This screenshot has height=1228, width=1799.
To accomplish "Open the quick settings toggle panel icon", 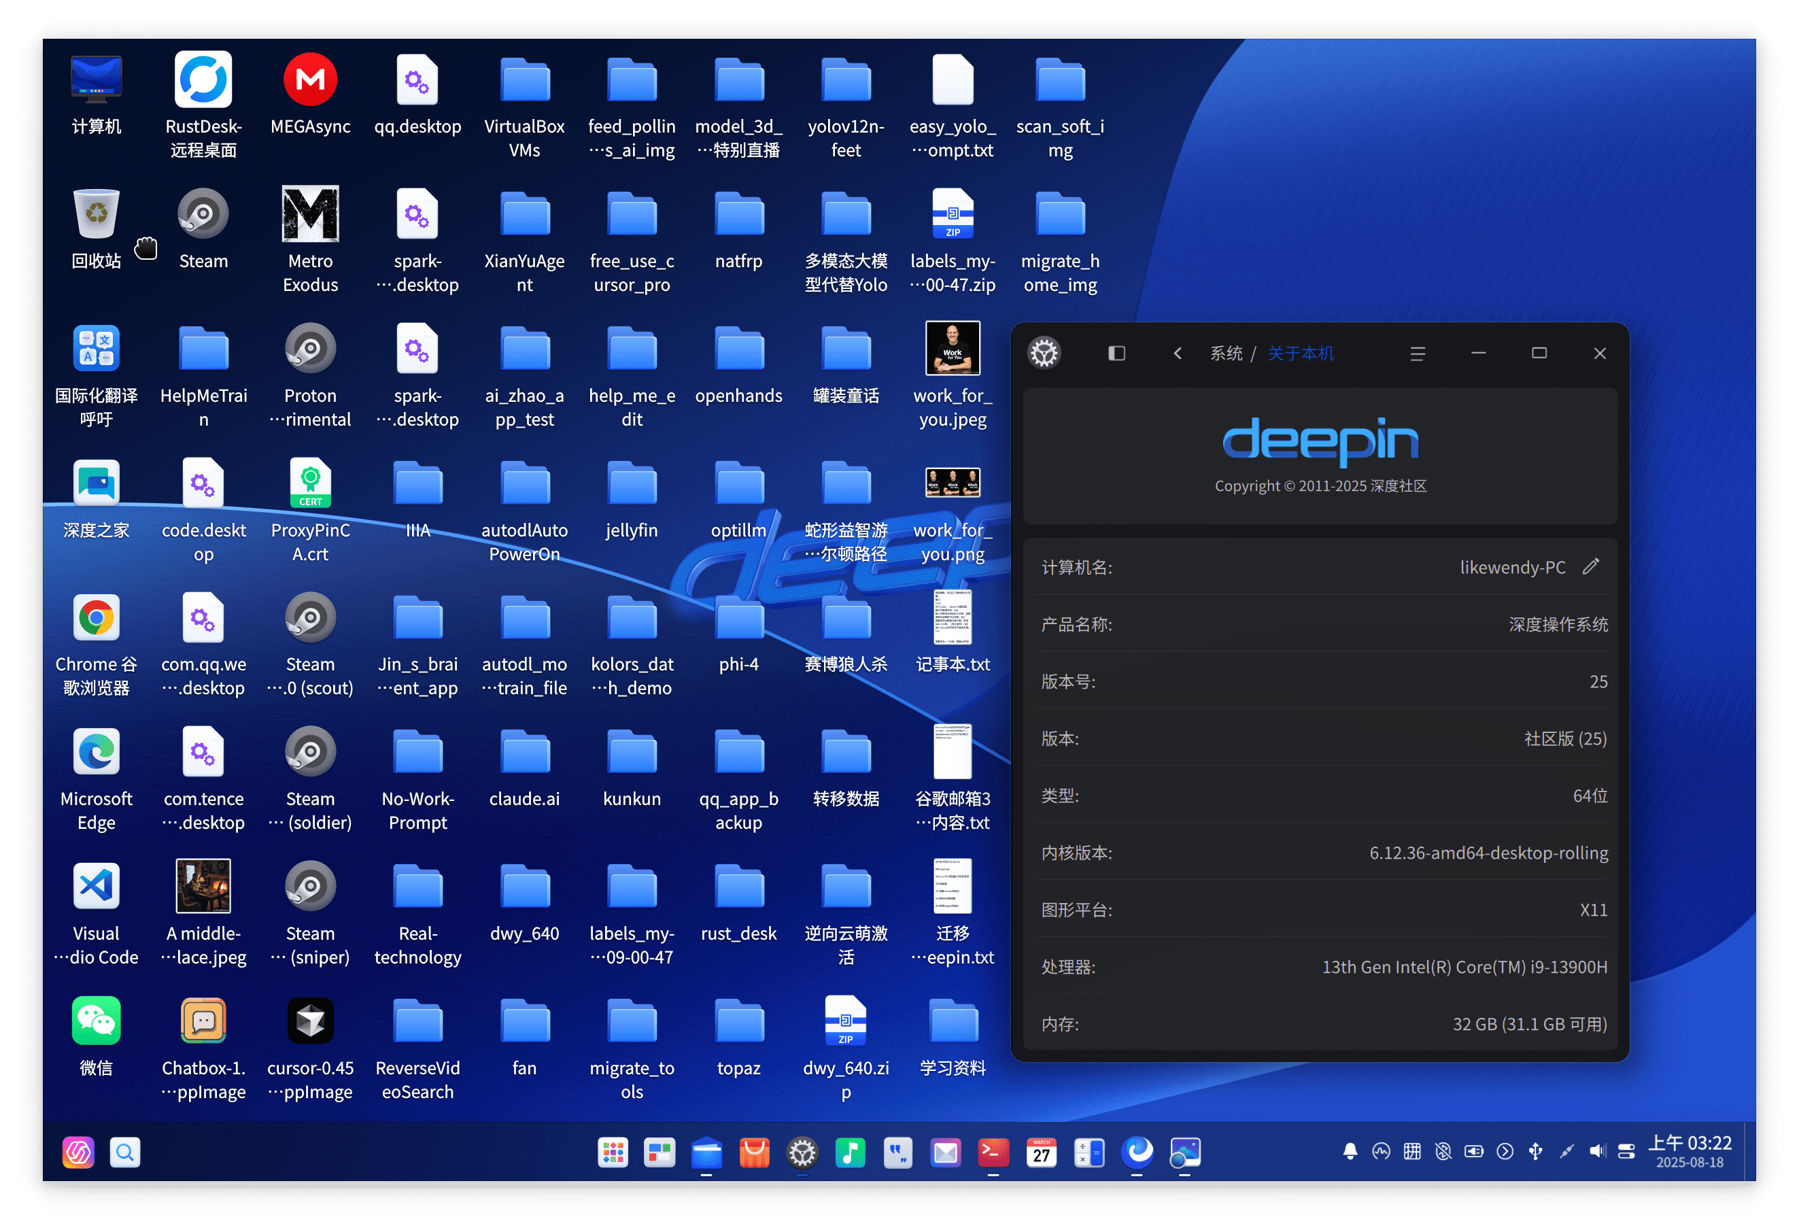I will pyautogui.click(x=1626, y=1151).
